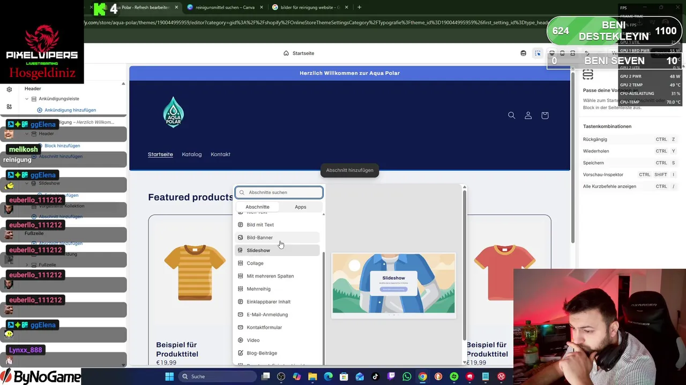The image size is (686, 385).
Task: Click the home icon beside Startseite
Action: (286, 53)
